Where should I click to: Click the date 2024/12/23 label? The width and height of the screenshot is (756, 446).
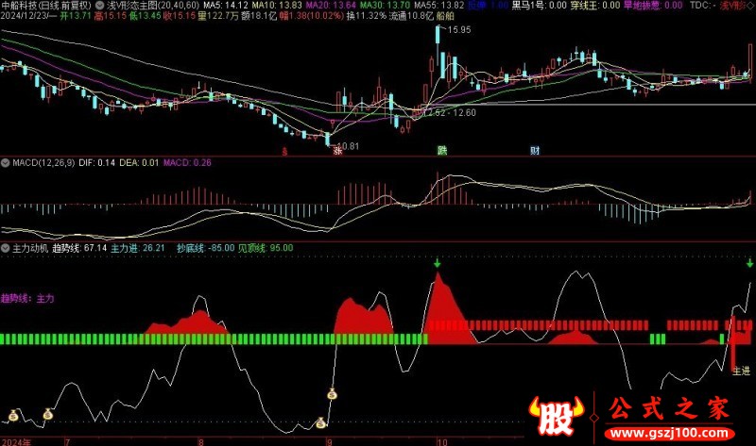28,16
